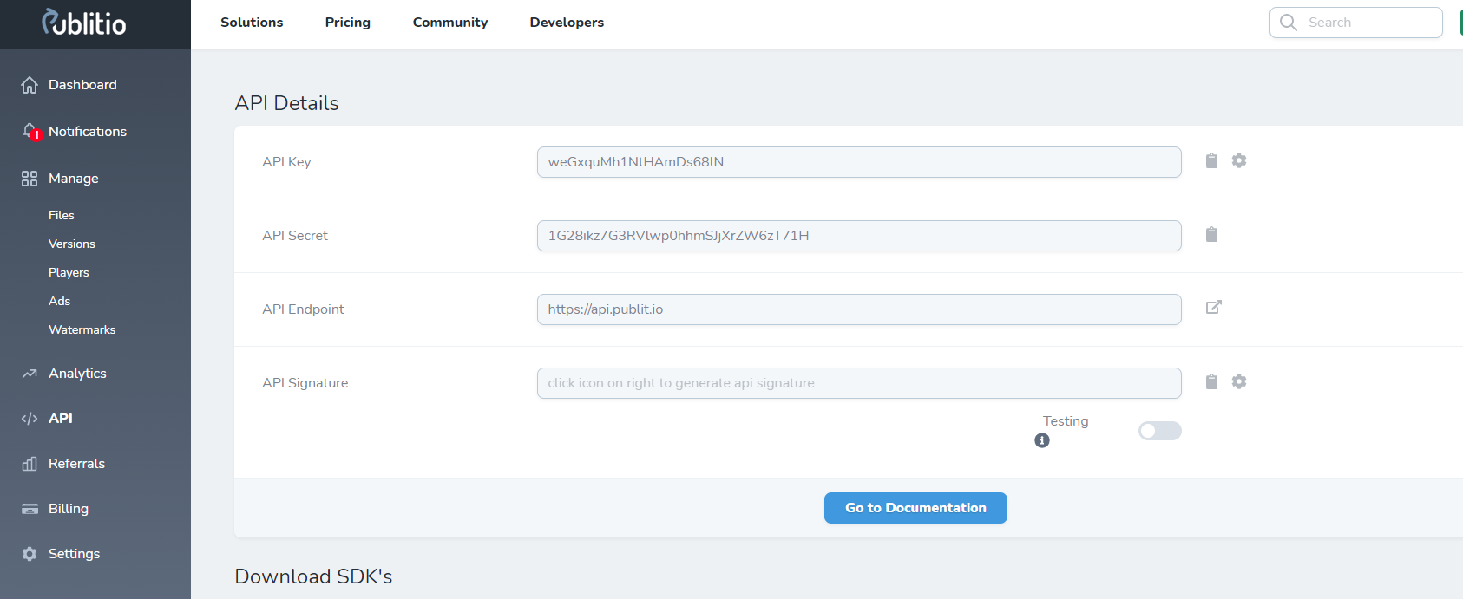
Task: Open Billing in sidebar
Action: tap(69, 509)
